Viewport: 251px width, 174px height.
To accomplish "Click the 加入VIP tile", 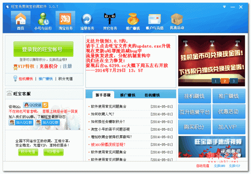I will point(229,127).
